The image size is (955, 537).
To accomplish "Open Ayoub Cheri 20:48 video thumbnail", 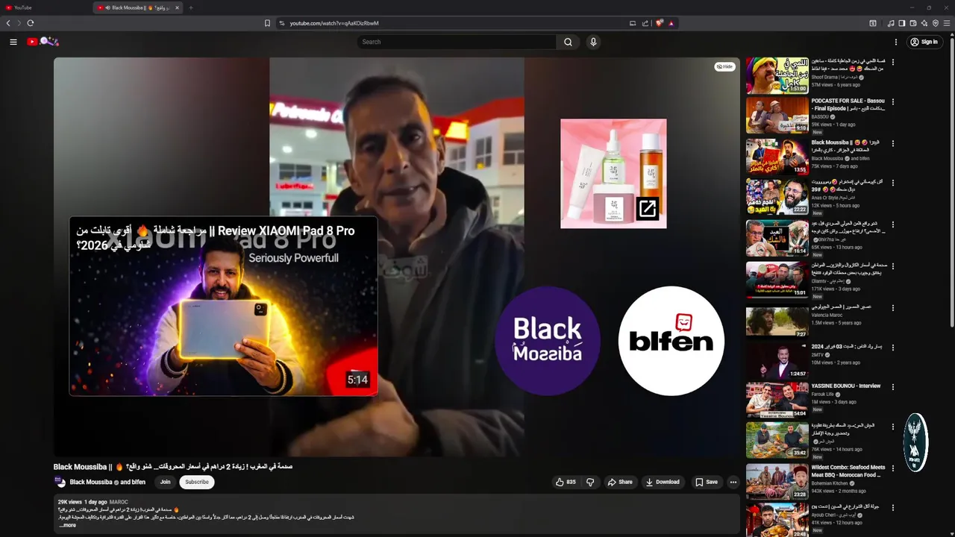I will pos(777,521).
